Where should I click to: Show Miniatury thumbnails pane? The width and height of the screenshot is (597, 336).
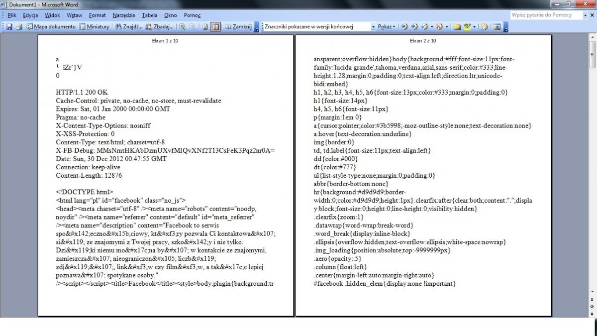95,26
